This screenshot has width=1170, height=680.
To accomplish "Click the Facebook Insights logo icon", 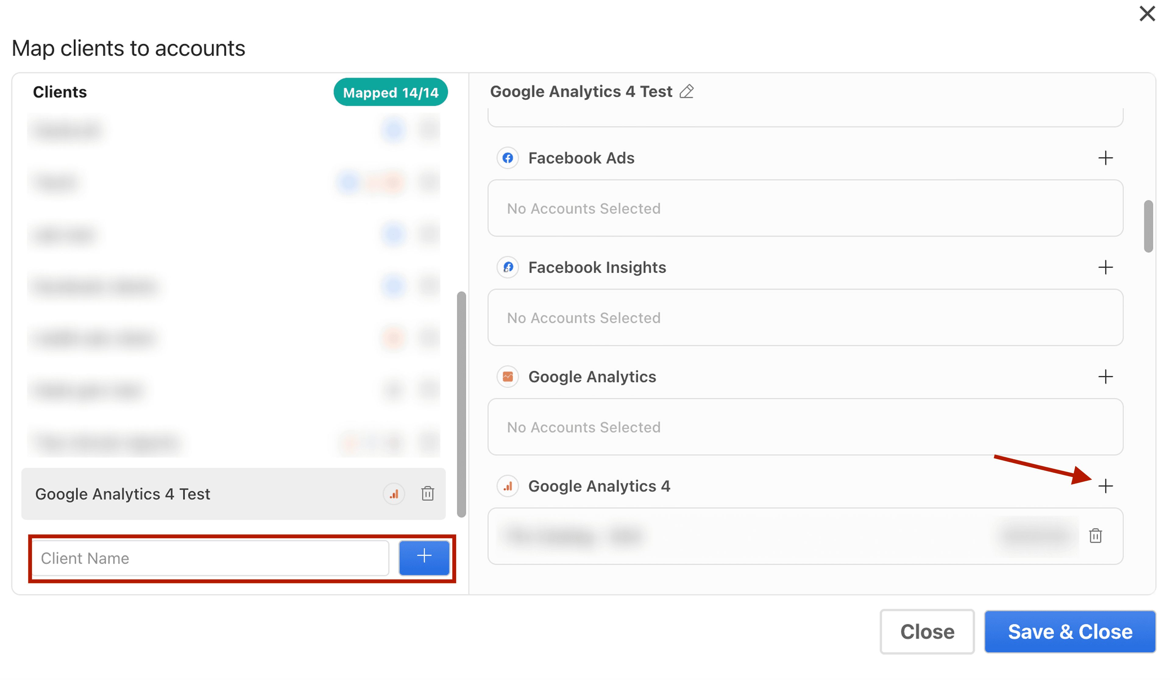I will (508, 267).
